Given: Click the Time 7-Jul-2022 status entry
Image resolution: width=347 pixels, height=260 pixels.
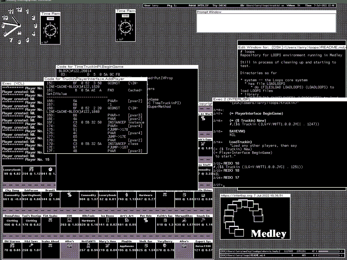Looking at the screenshot, I should coord(320,5).
